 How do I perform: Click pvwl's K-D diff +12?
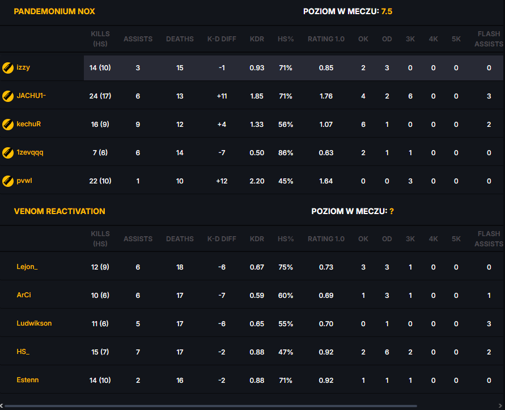click(x=222, y=181)
